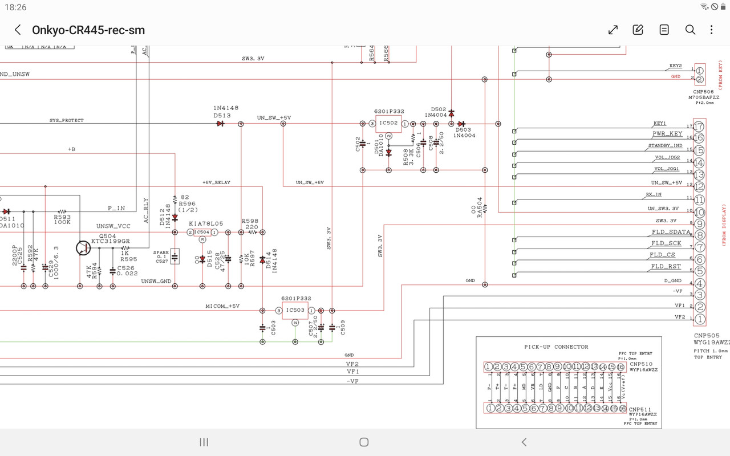
Task: Select the UNSW_GND label
Action: coord(156,281)
